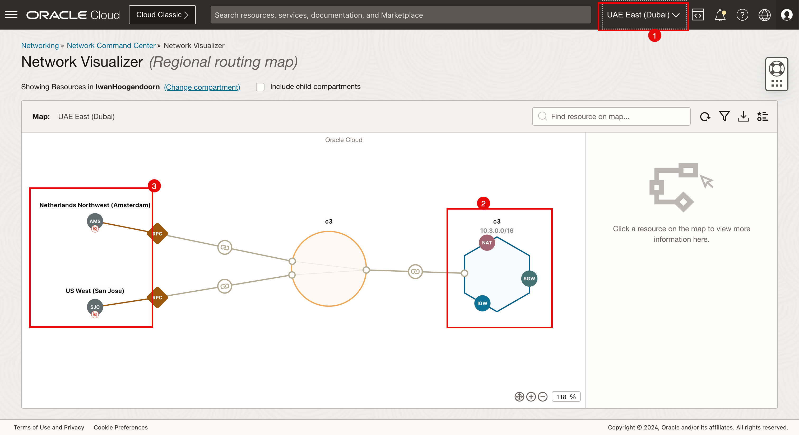Open the language globe menu

[x=764, y=15]
